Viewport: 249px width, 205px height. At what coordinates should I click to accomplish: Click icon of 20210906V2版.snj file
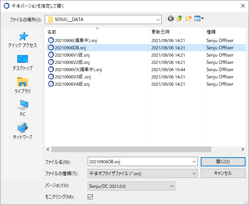51,62
